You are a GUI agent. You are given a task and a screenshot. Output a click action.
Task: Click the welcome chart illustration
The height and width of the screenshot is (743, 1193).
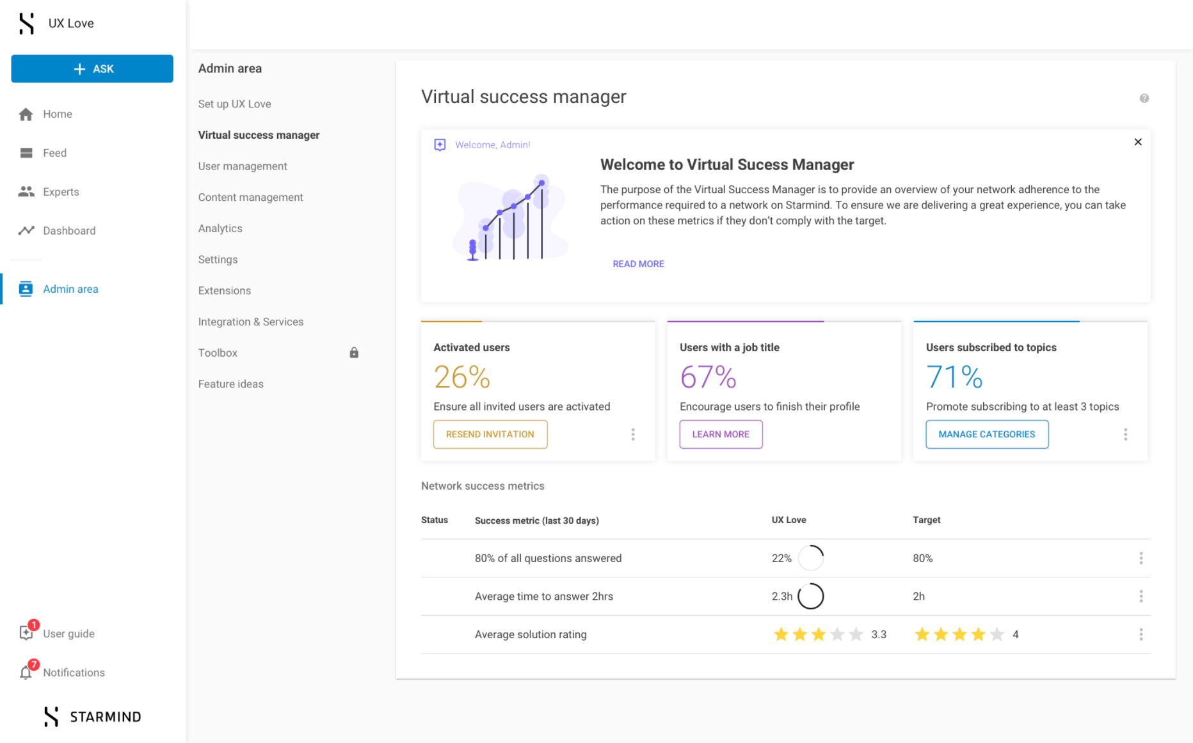pos(510,217)
